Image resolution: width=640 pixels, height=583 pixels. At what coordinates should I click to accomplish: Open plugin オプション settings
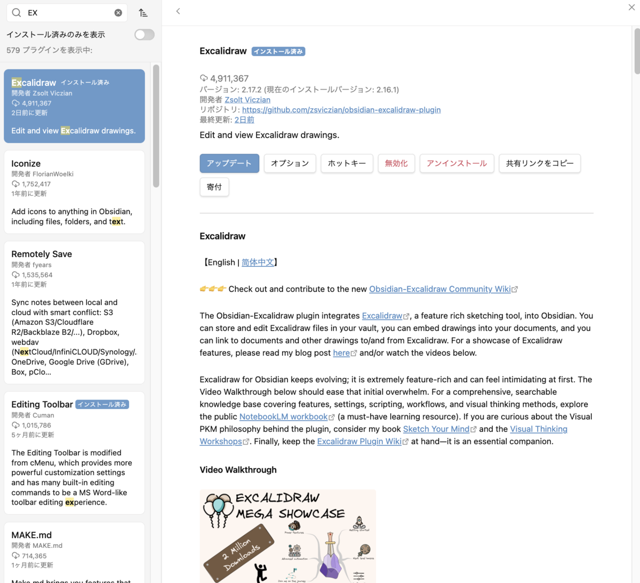[x=290, y=163]
